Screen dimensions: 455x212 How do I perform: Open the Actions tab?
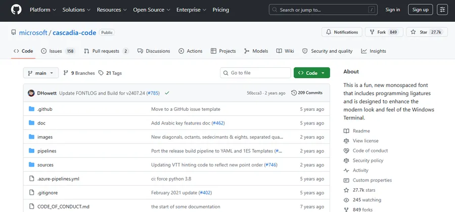tap(191, 51)
